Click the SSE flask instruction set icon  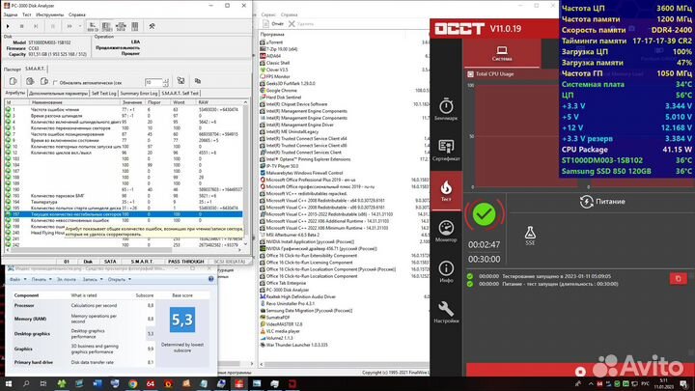(530, 236)
